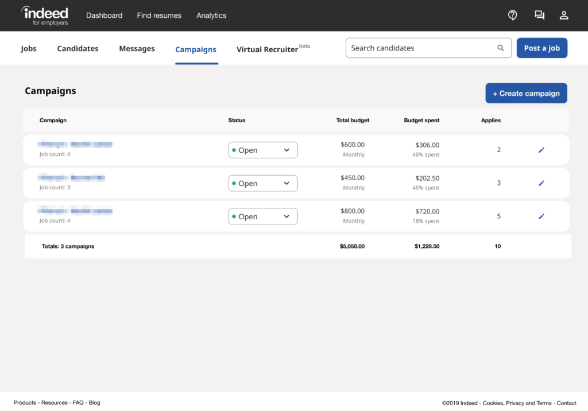Edit the third campaign using its pencil icon
Screen dimensions: 588x411
[x=541, y=216]
